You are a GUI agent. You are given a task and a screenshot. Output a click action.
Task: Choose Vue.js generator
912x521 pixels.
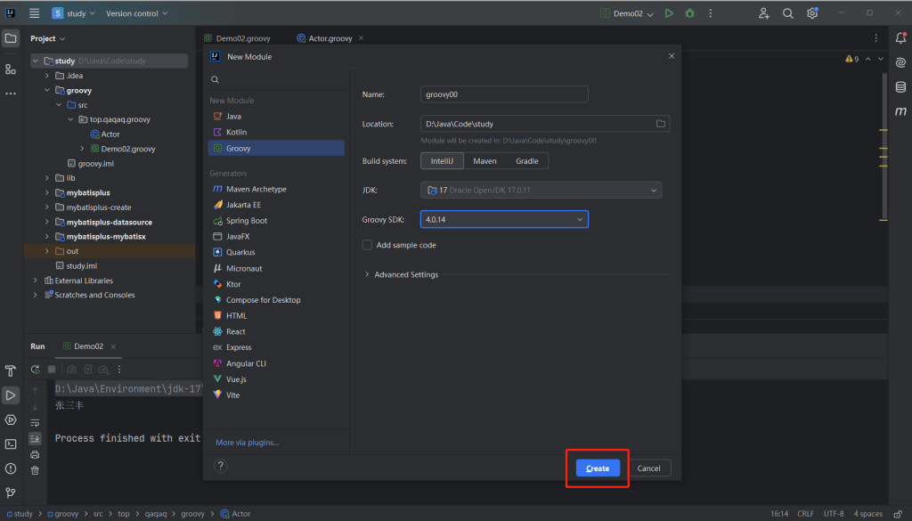tap(276, 379)
